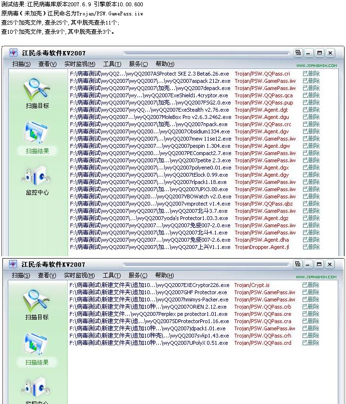Open 扫描(S) menu in lower window
The height and width of the screenshot is (404, 346).
[21, 275]
